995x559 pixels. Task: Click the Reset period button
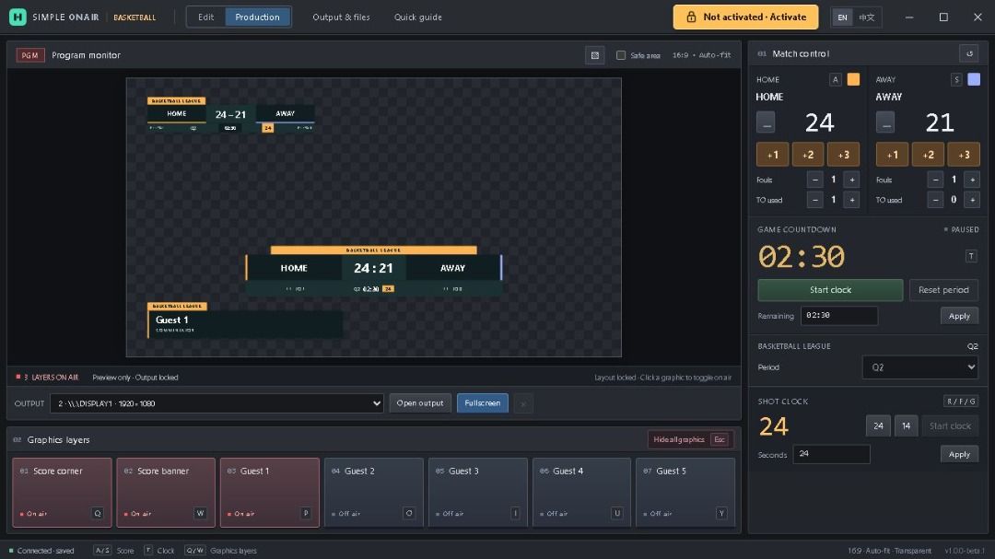943,290
